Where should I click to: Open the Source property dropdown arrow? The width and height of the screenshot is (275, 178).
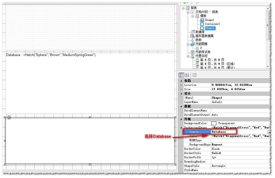pyautogui.click(x=269, y=132)
